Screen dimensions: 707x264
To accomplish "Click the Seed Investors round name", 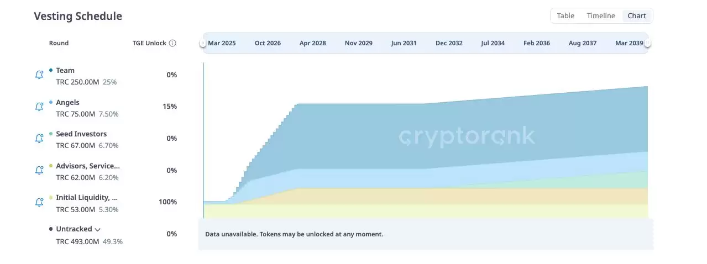I will (81, 134).
